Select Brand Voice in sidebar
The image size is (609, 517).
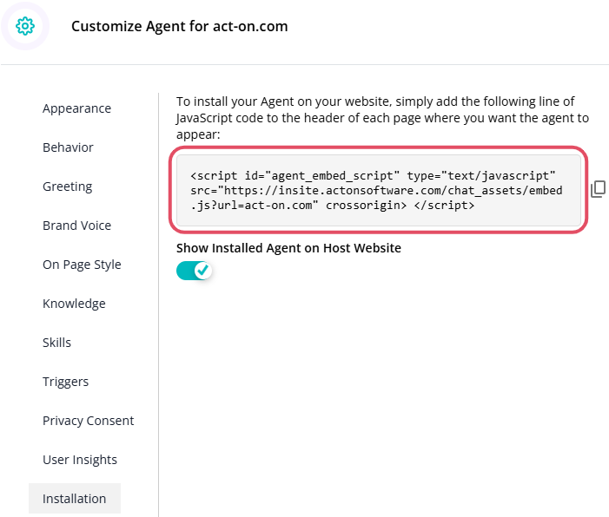pyautogui.click(x=77, y=226)
